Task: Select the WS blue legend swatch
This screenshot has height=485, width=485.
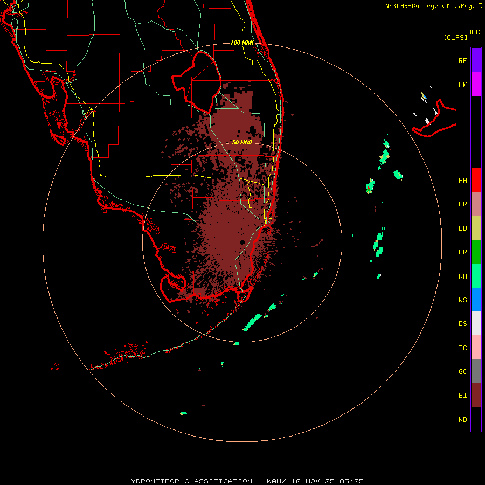Action: tap(476, 300)
